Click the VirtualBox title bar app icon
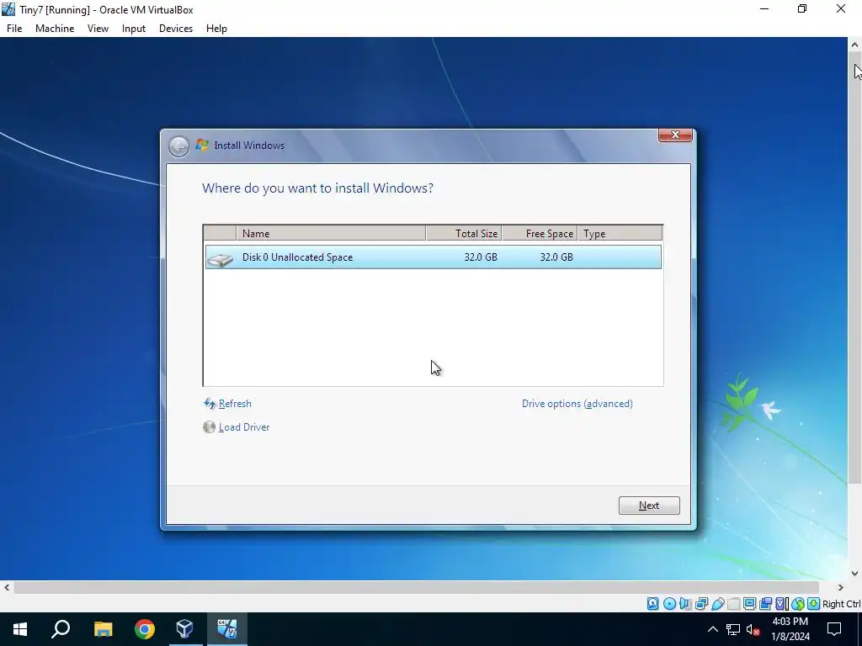 point(8,9)
